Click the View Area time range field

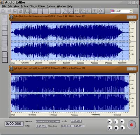(x=73, y=126)
